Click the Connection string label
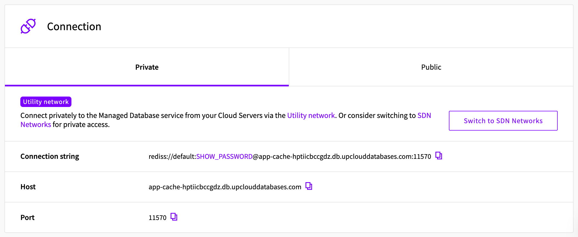The image size is (578, 237). click(50, 156)
